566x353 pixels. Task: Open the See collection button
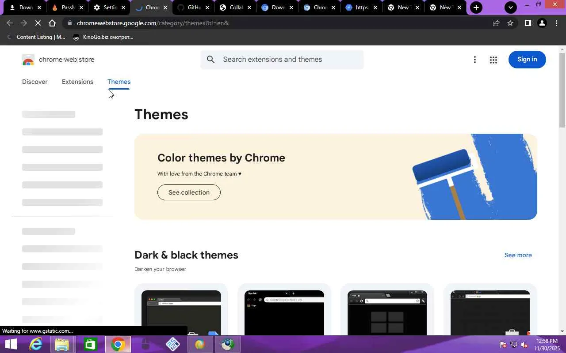click(189, 192)
